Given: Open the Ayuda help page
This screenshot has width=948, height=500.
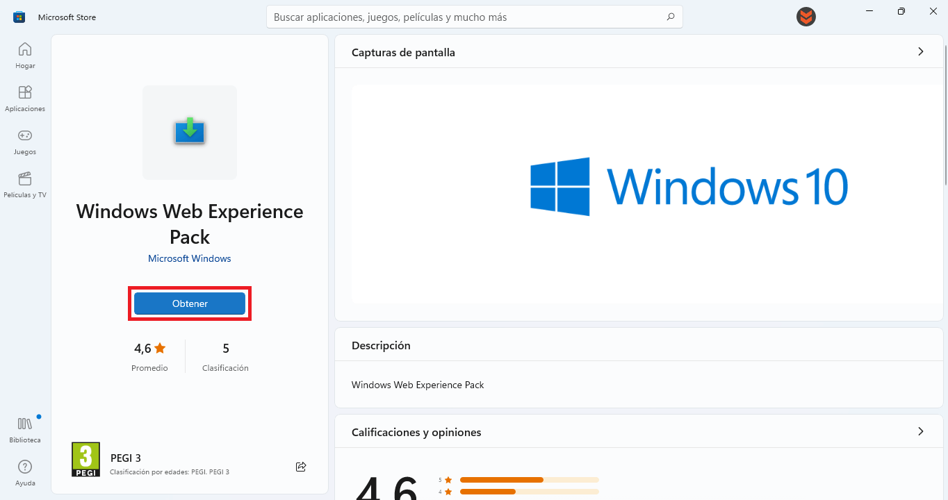Looking at the screenshot, I should point(25,472).
